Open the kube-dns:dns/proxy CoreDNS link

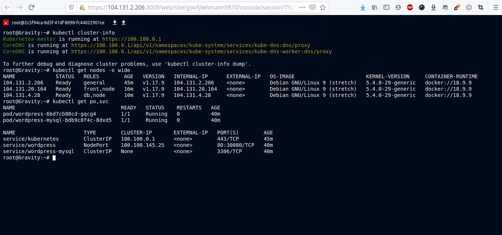191,45
